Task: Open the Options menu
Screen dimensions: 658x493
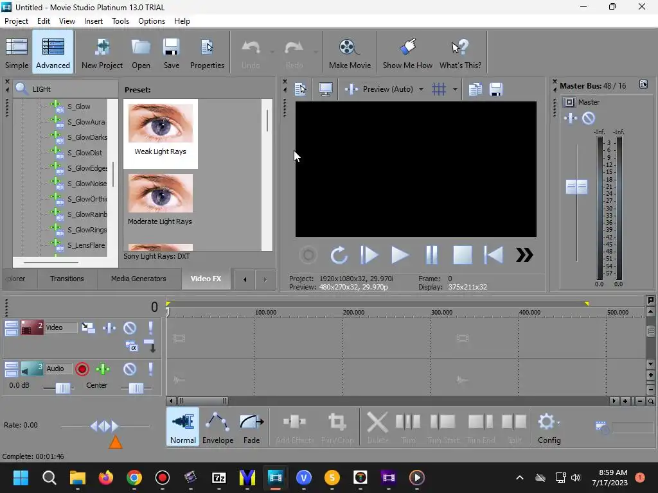Action: point(152,21)
